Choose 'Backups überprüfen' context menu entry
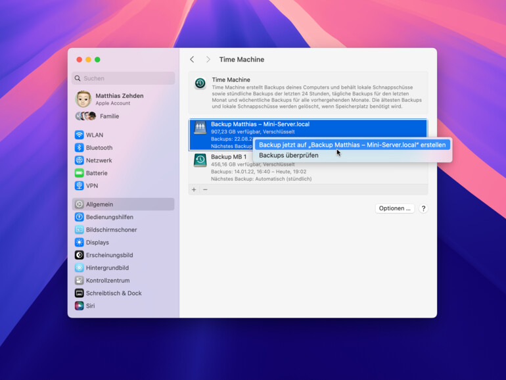Viewport: 506px width, 380px height. [x=289, y=155]
